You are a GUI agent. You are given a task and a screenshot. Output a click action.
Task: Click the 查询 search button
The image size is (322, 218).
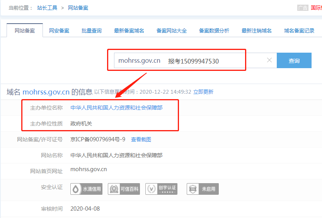pyautogui.click(x=294, y=60)
